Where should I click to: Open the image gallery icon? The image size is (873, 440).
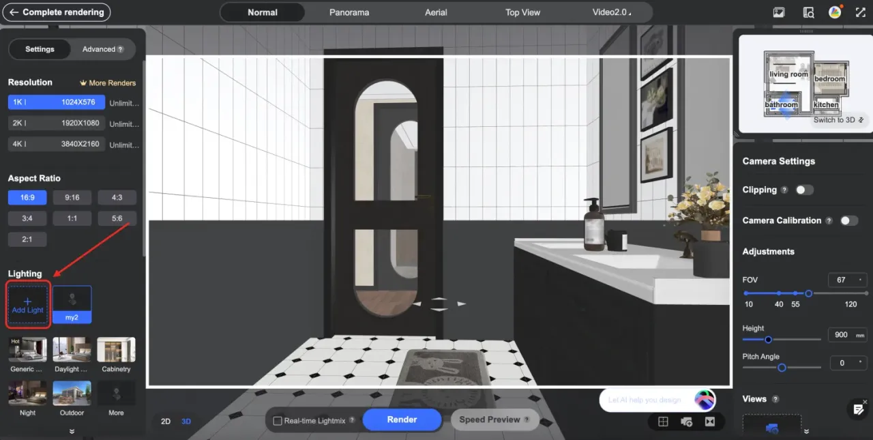(779, 12)
